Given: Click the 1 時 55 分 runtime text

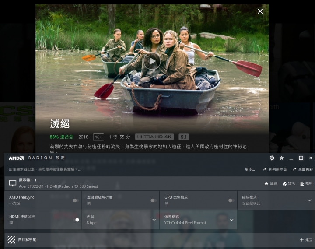Looking at the screenshot, I should point(119,137).
